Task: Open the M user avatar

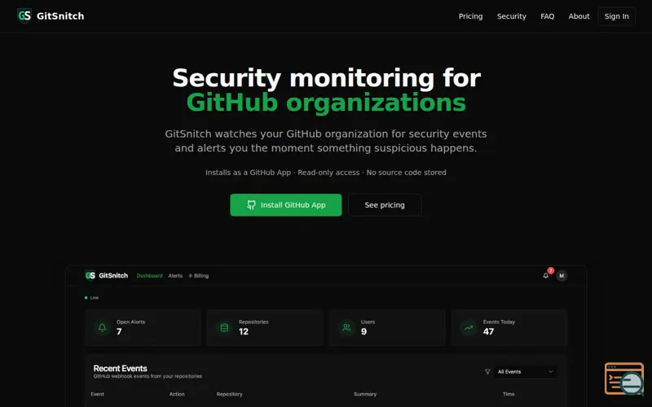Action: [x=562, y=276]
